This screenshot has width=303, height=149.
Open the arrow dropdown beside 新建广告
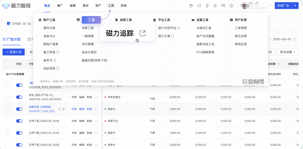pos(295,5)
